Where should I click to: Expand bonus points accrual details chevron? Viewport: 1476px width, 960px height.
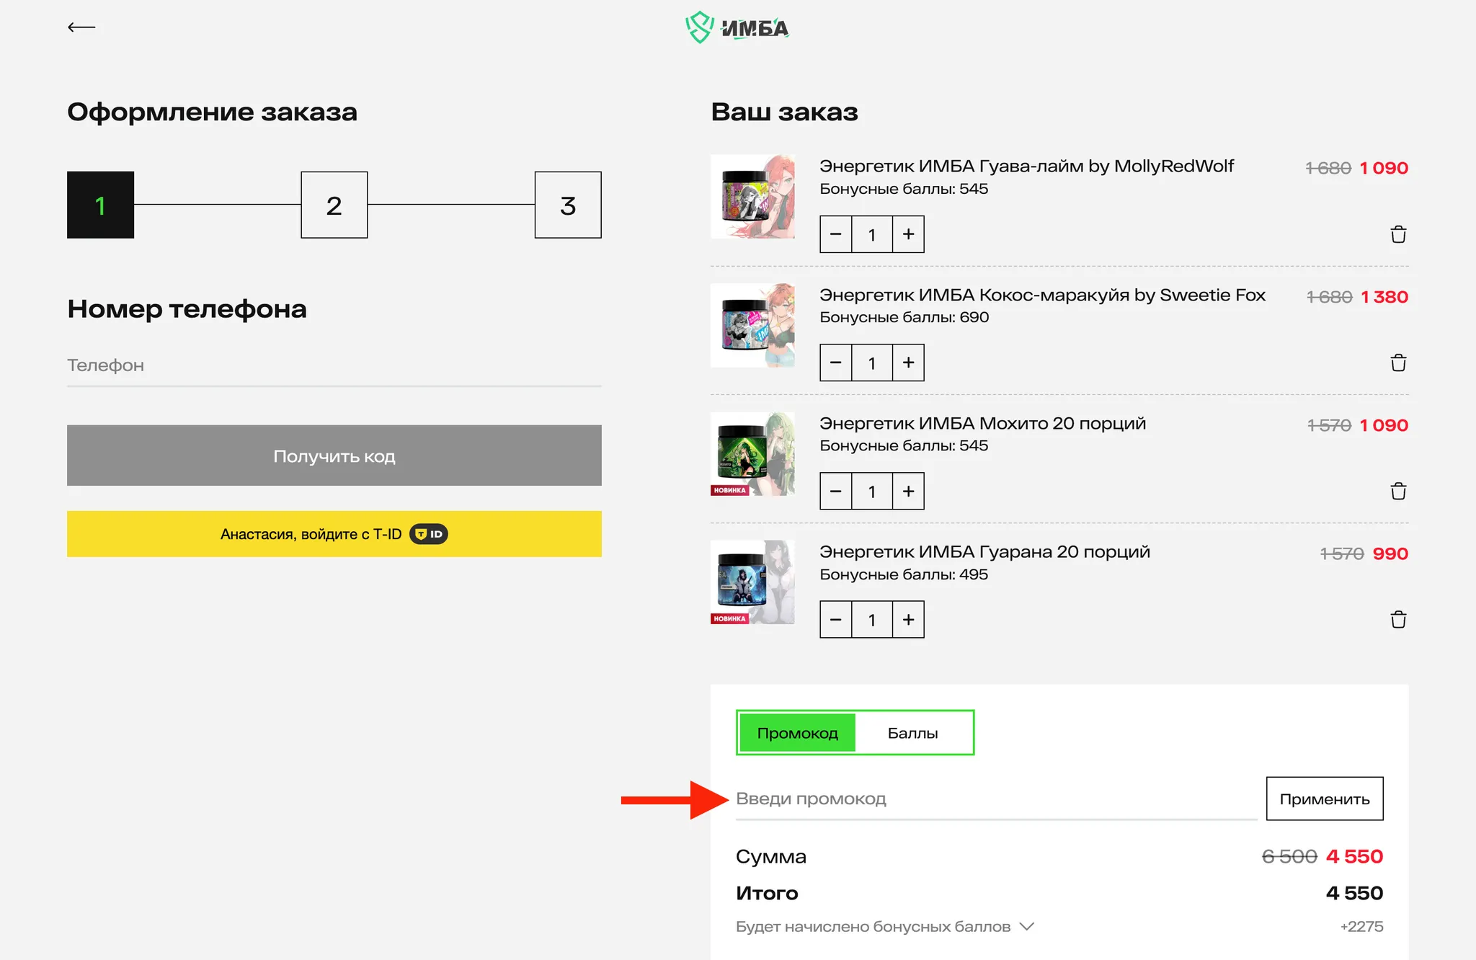(1028, 926)
